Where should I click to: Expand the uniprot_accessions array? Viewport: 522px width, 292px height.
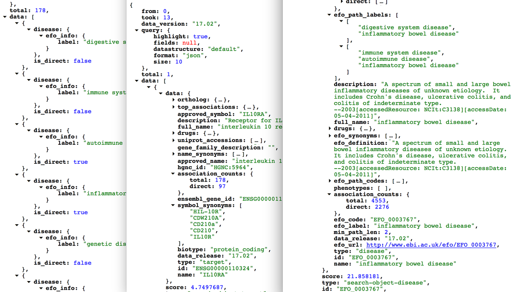pos(174,140)
